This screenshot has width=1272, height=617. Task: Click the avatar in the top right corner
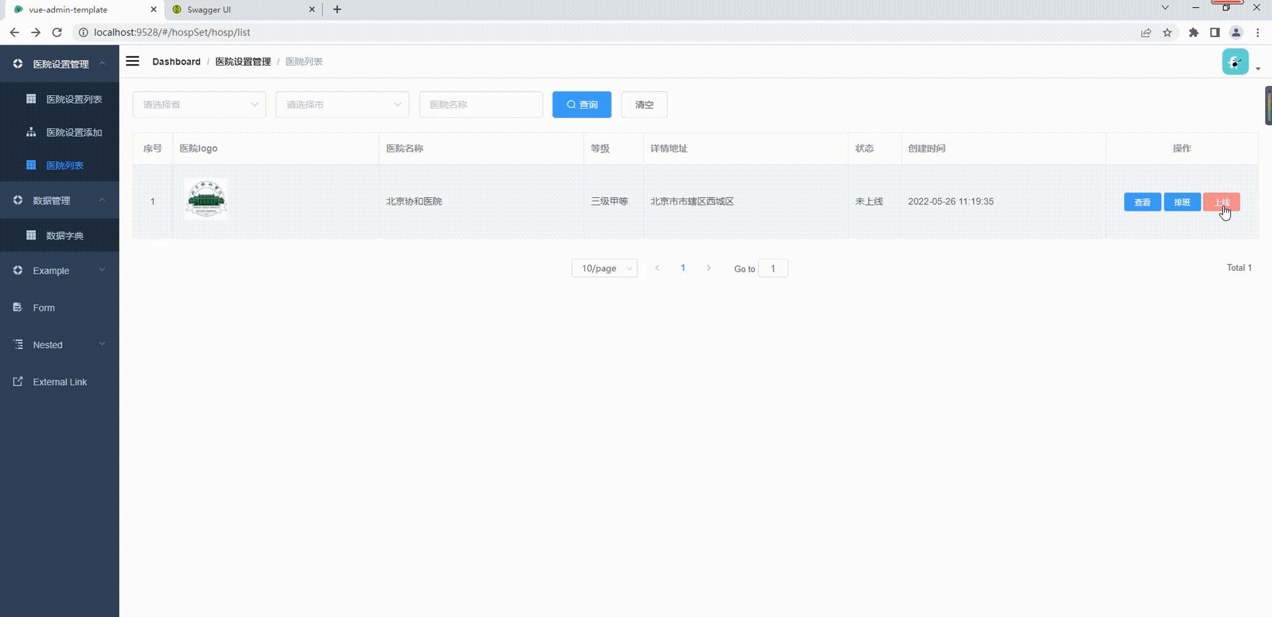(x=1235, y=61)
